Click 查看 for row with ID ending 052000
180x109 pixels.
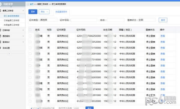[163, 42]
